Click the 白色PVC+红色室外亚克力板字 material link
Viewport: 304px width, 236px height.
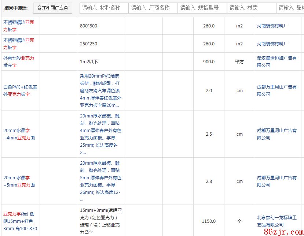tap(20, 90)
